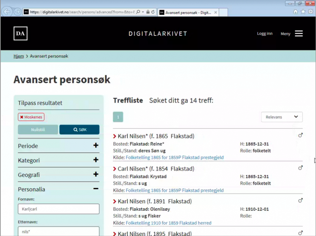The width and height of the screenshot is (316, 236).
Task: Click the browser favorites star icon
Action: pyautogui.click(x=303, y=12)
